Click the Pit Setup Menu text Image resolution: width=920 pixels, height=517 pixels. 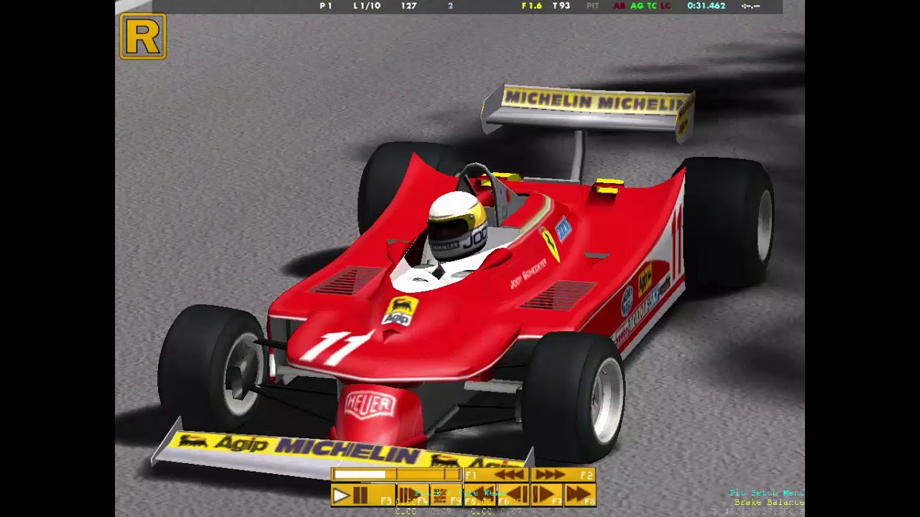coord(765,493)
